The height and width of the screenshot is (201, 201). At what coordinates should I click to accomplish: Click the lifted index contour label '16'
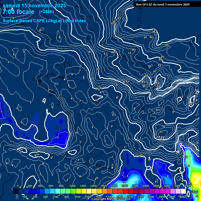point(147,75)
